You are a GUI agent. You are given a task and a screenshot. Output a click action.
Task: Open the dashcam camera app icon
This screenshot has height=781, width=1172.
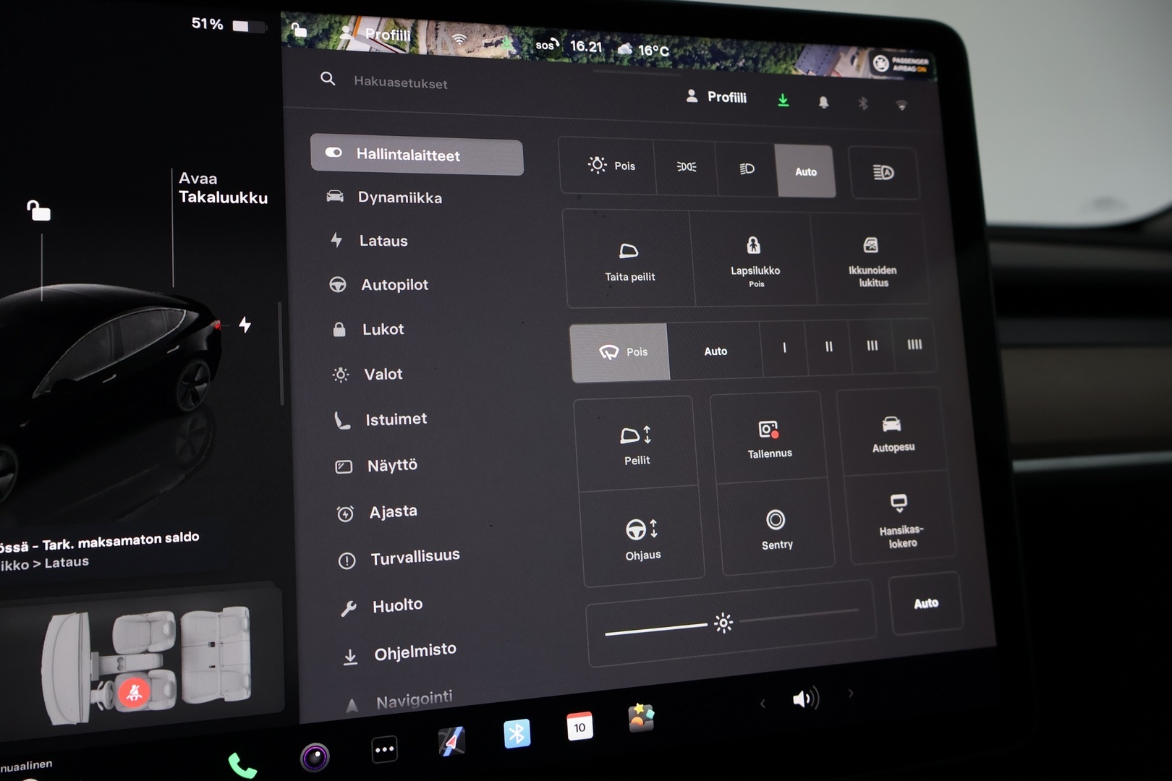pos(315,757)
